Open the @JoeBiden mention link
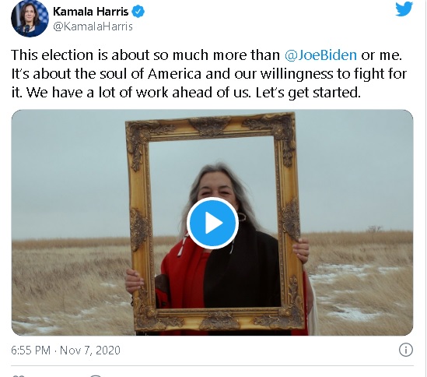427x377 pixels. click(x=320, y=55)
